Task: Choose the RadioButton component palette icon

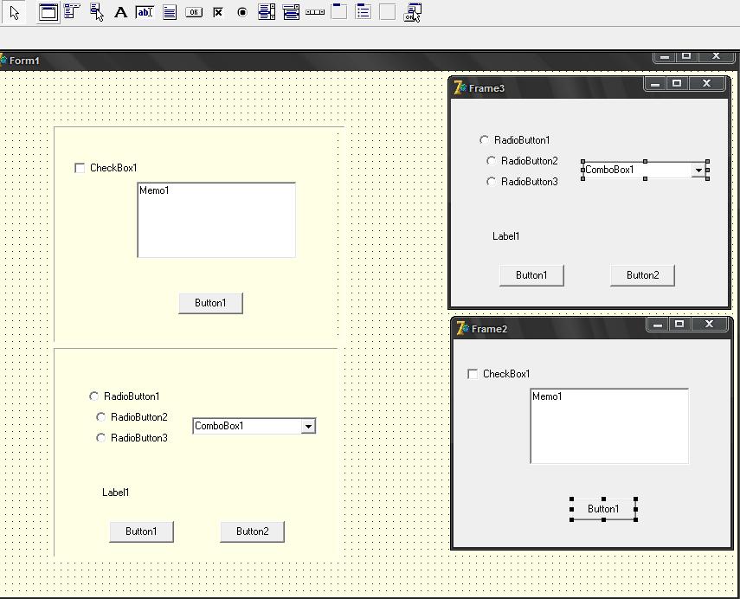Action: point(242,12)
